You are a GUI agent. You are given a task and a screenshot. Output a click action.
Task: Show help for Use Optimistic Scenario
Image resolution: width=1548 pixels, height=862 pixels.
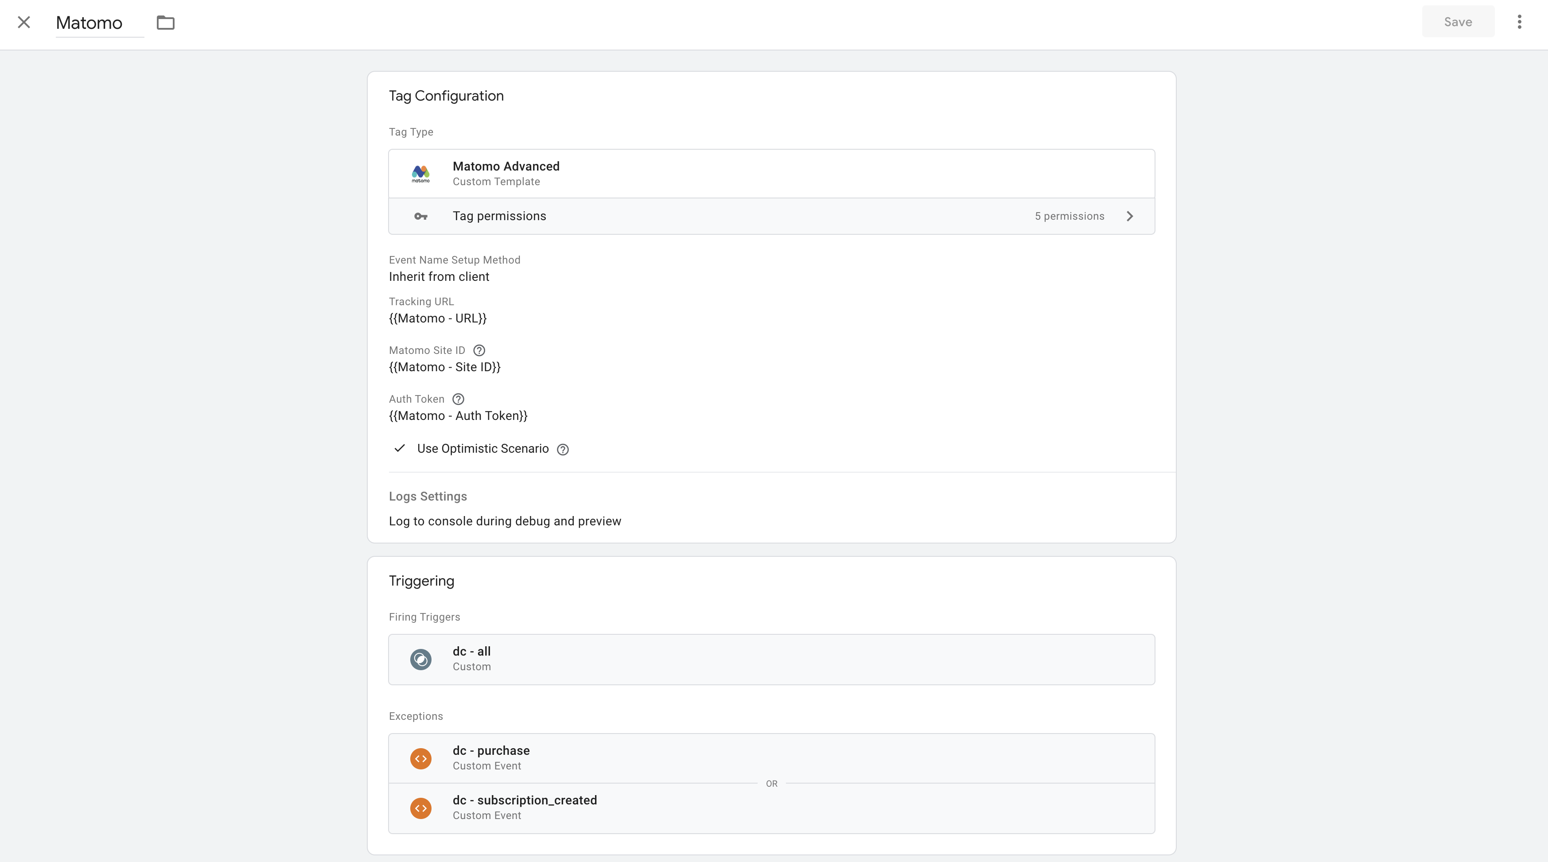563,449
